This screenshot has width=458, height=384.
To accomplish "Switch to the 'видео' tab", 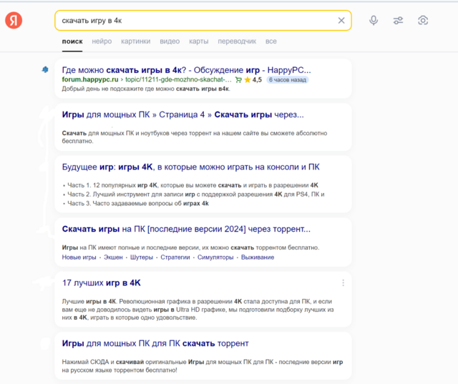I will pos(170,41).
